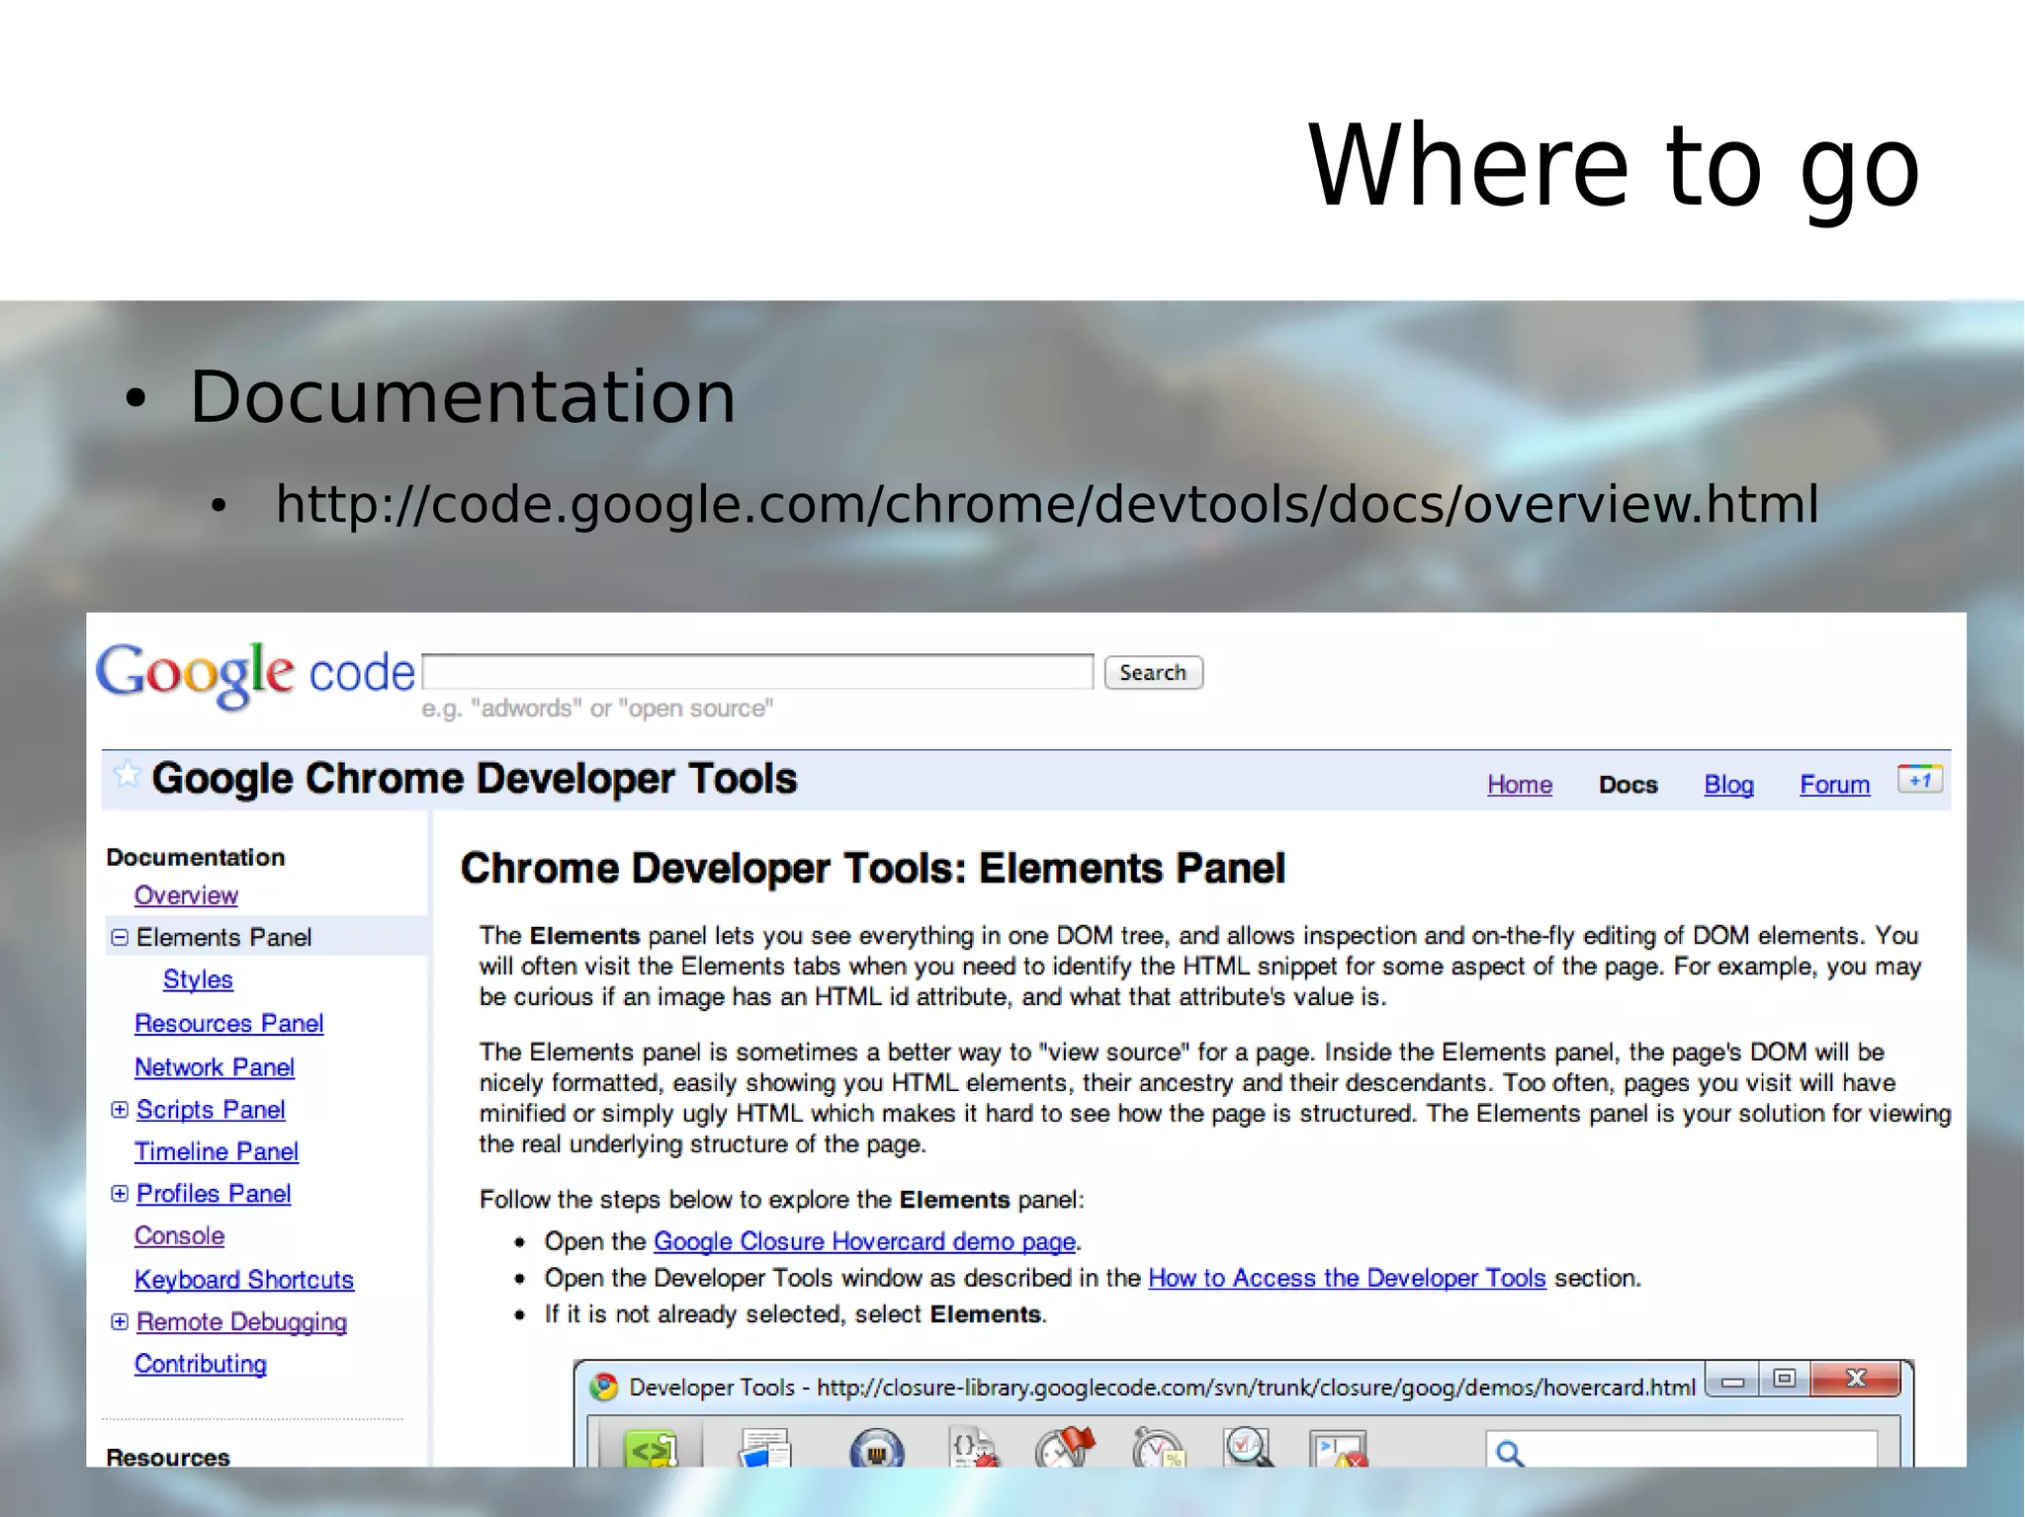Open the Overview documentation link

pyautogui.click(x=186, y=895)
